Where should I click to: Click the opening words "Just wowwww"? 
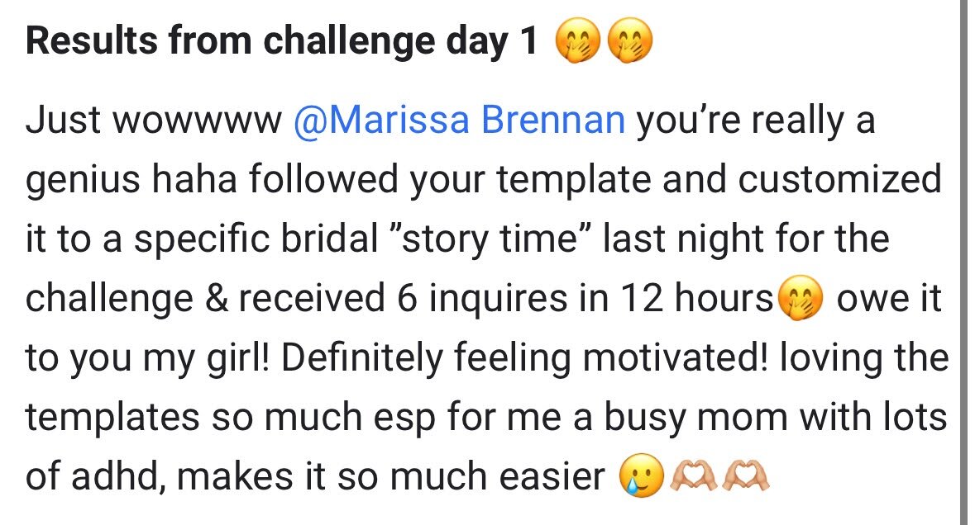153,120
